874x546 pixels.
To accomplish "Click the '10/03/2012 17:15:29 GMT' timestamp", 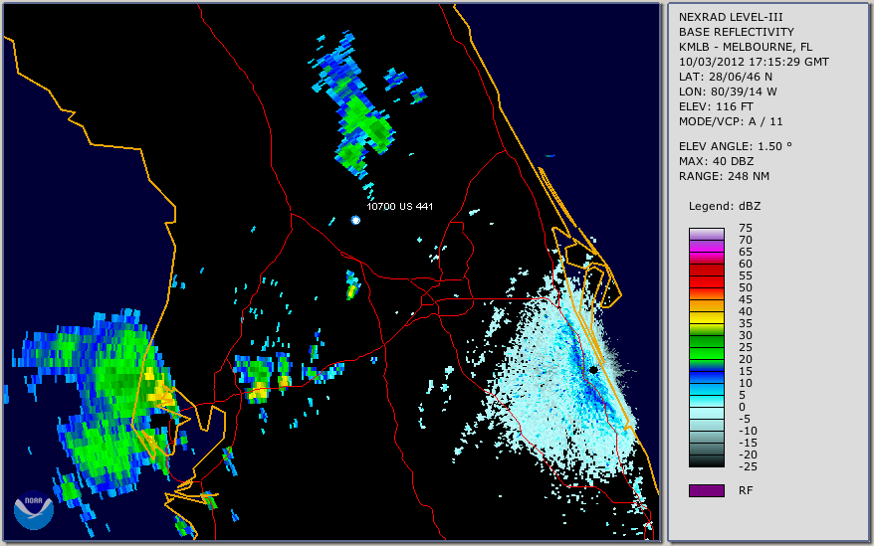I will (754, 62).
